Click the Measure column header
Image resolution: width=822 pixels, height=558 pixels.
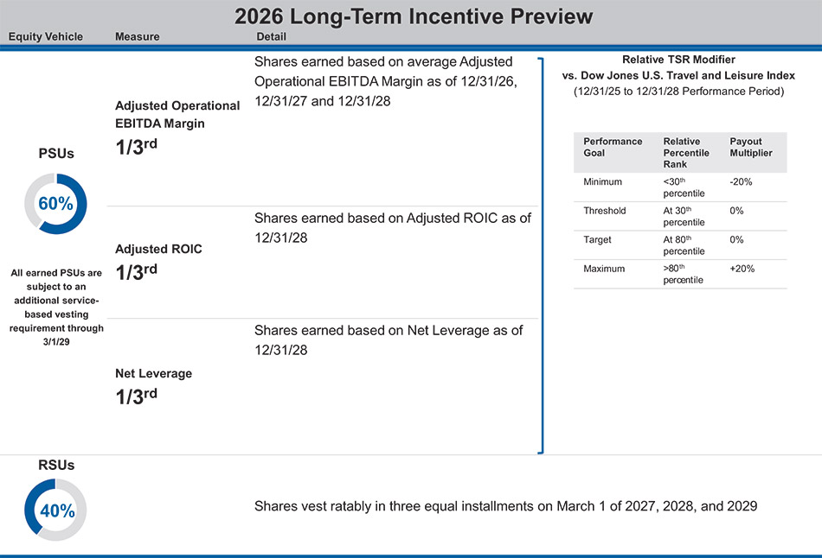pos(136,37)
